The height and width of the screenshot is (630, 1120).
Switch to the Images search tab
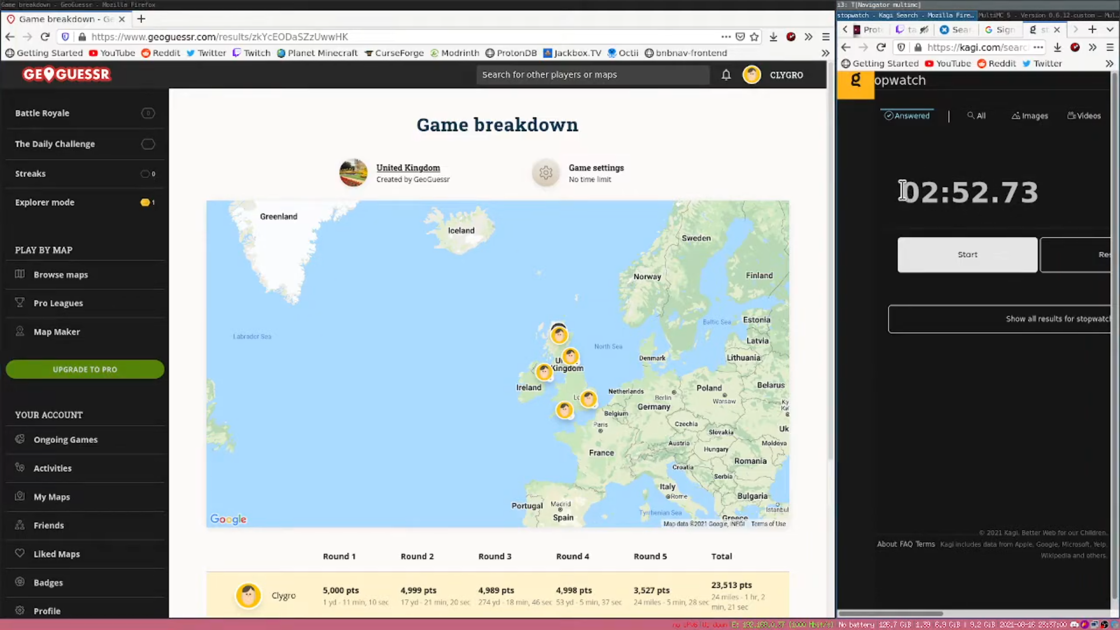[x=1030, y=116]
